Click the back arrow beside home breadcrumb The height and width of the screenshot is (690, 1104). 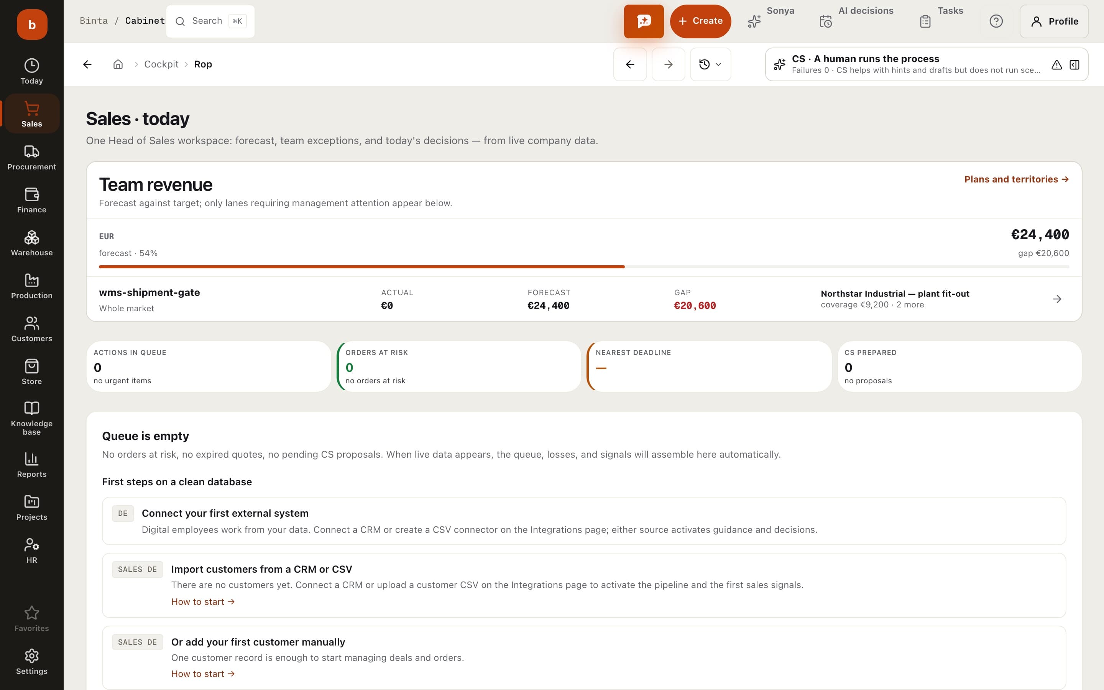(x=87, y=64)
